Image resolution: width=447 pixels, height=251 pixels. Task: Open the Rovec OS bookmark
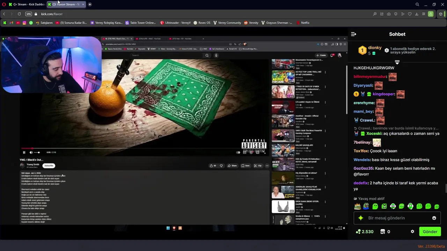pos(202,23)
